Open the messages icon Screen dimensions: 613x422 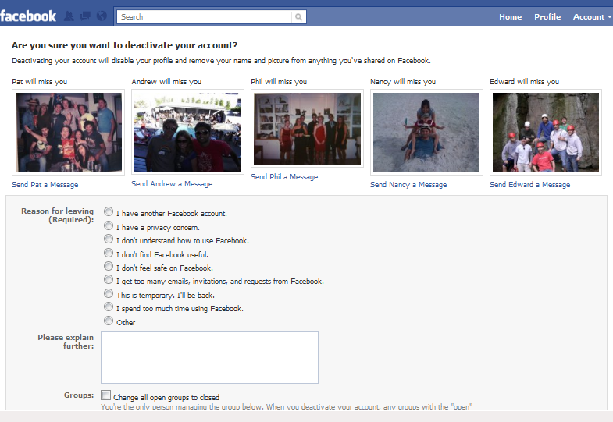tap(85, 16)
